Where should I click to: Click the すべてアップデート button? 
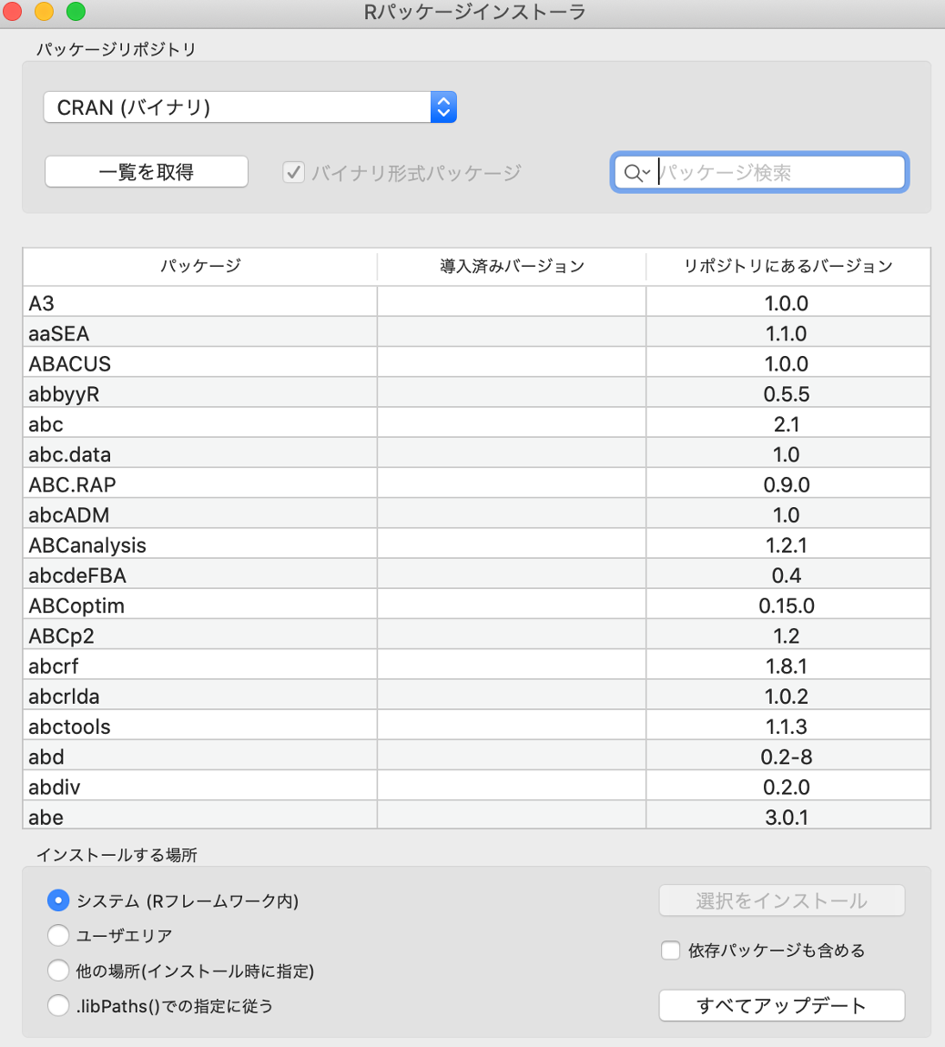point(782,1006)
